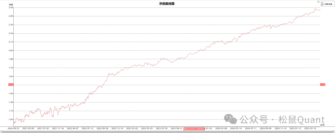This screenshot has width=335, height=133.
Task: Select the 2020-09-23 date on the x-axis
Action: point(13,128)
